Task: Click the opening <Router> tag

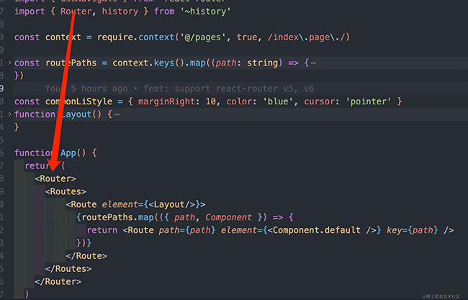Action: click(55, 178)
